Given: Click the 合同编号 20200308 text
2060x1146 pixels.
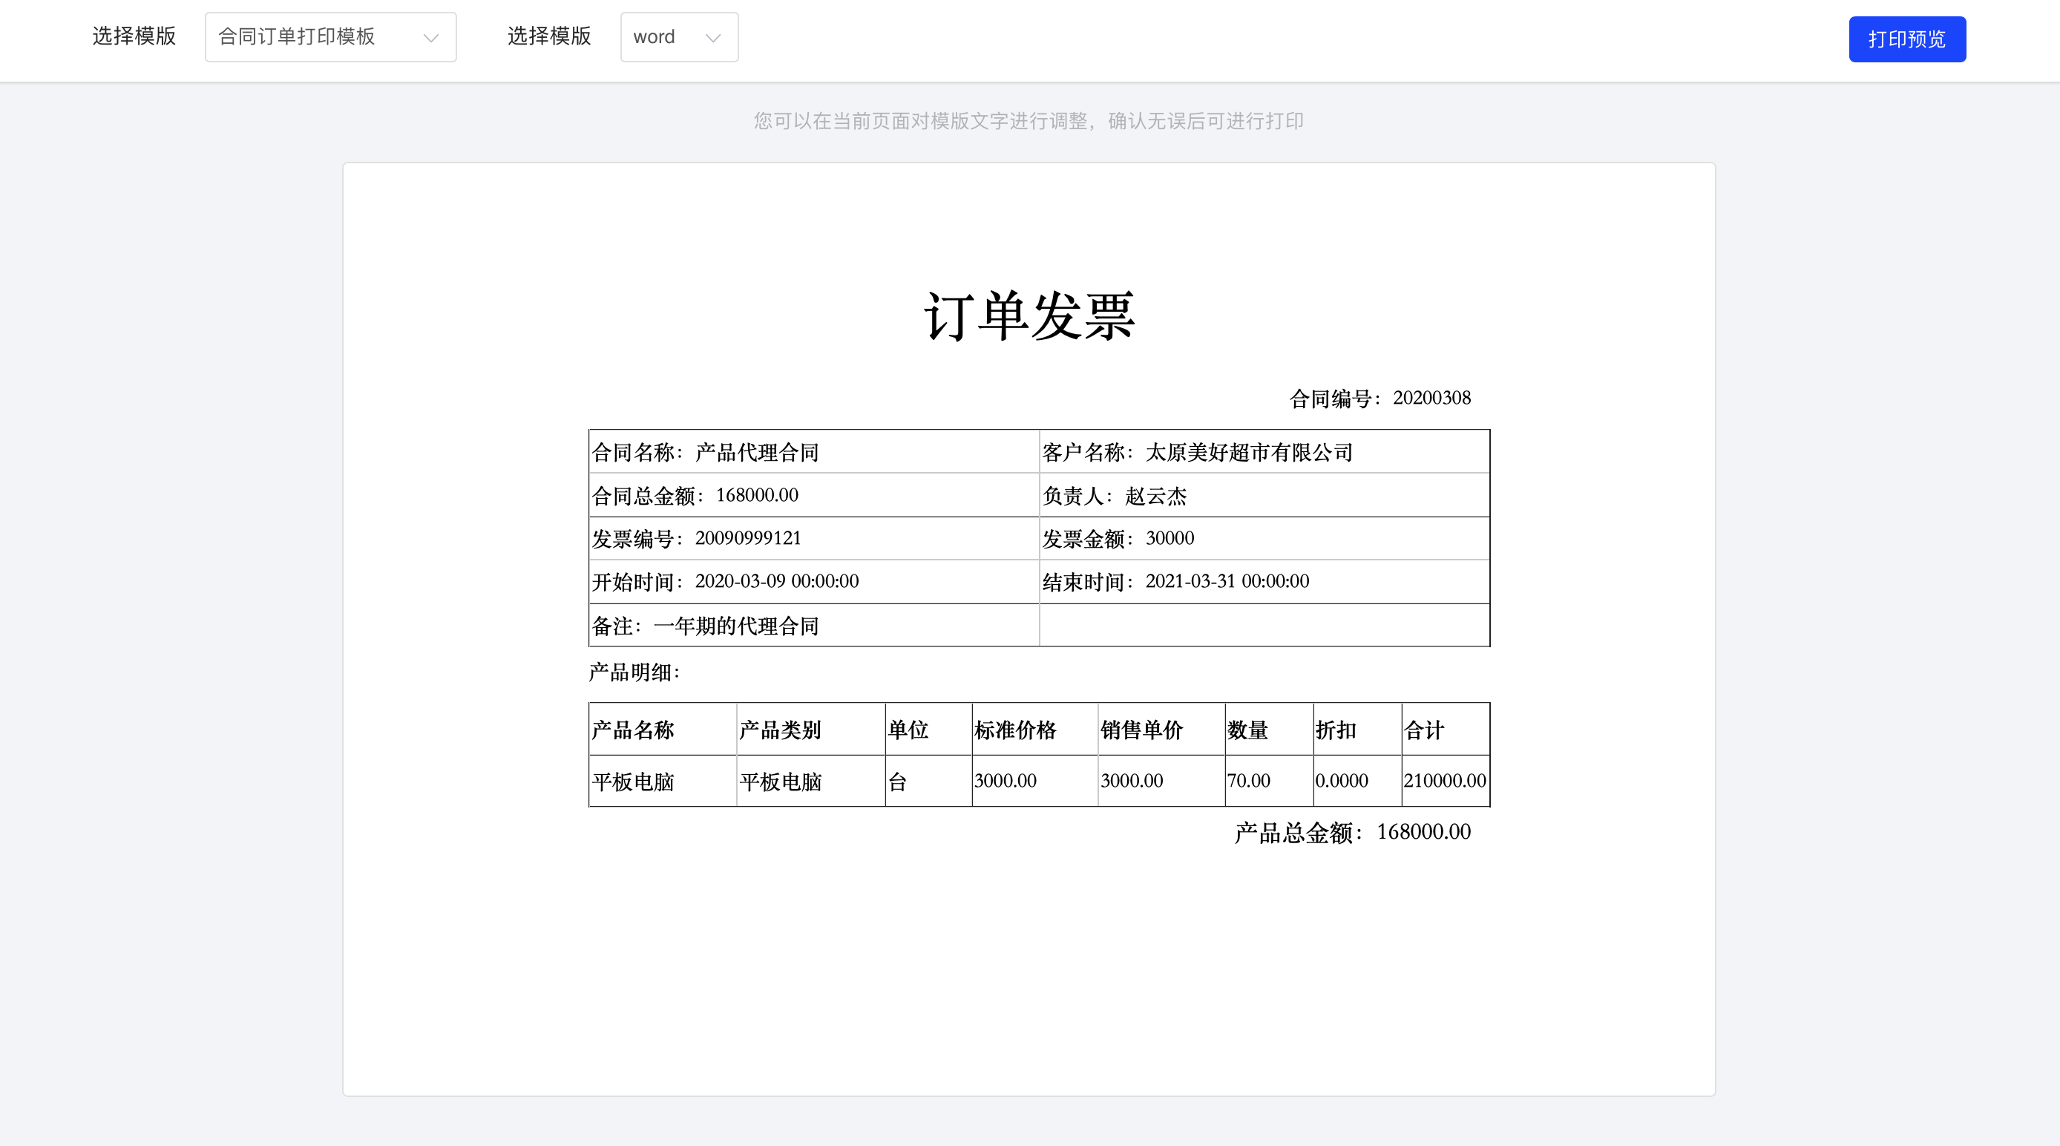Looking at the screenshot, I should [1380, 399].
